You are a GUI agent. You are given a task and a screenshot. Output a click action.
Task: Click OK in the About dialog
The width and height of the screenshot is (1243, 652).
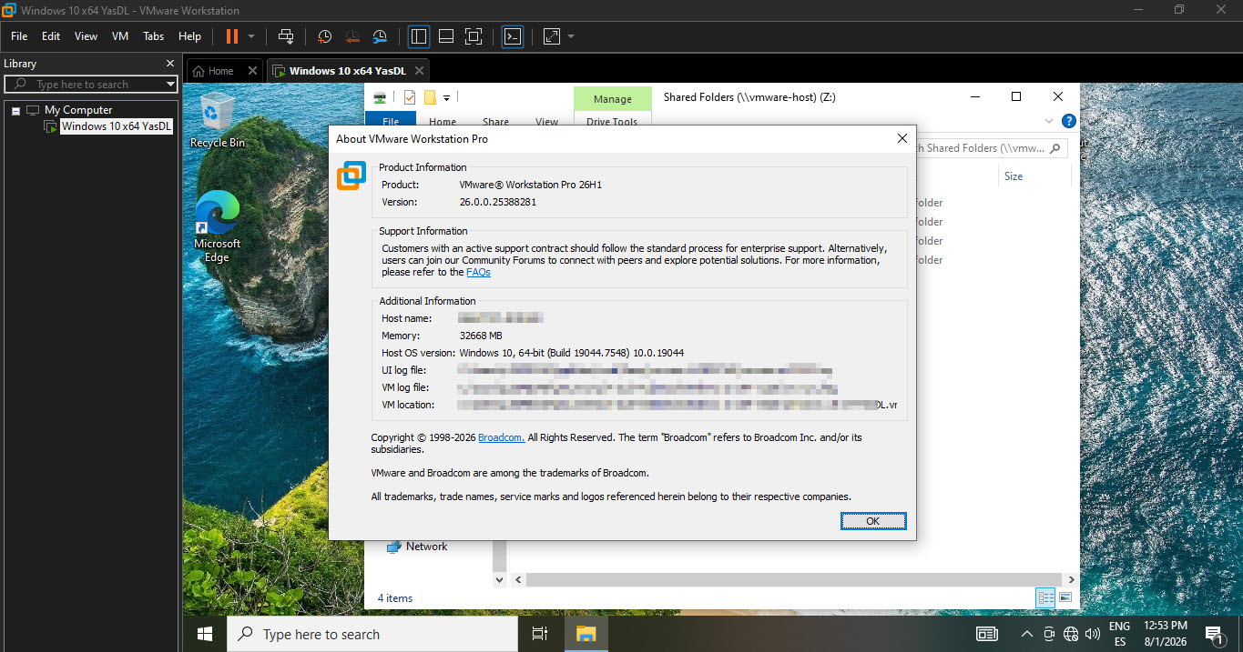pos(873,521)
